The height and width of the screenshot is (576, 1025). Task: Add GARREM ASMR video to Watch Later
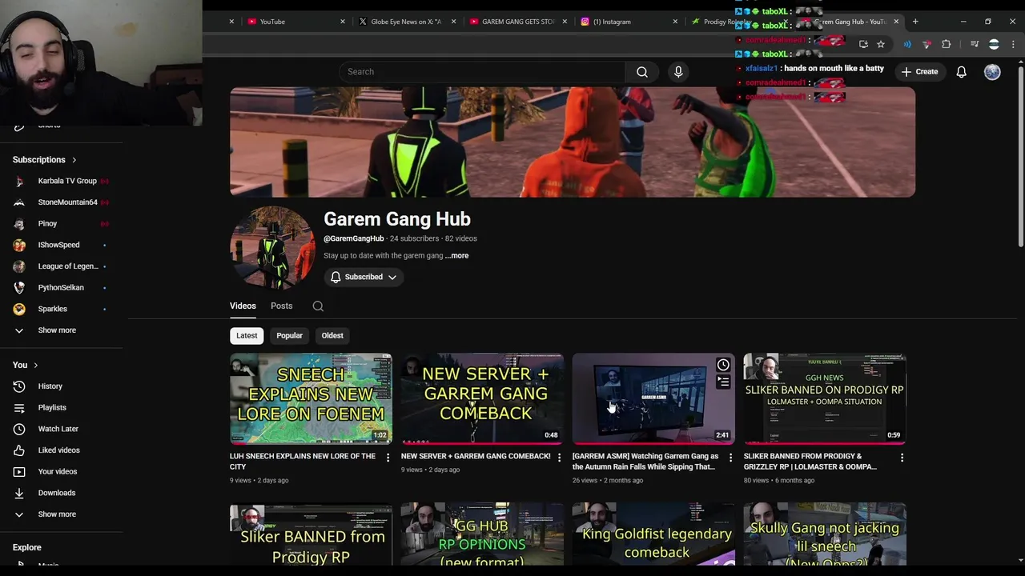click(x=723, y=365)
